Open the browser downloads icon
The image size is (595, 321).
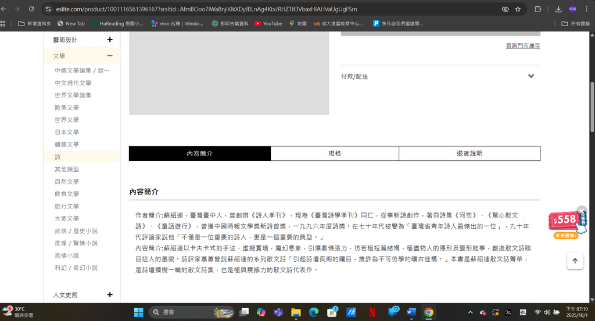tap(558, 9)
